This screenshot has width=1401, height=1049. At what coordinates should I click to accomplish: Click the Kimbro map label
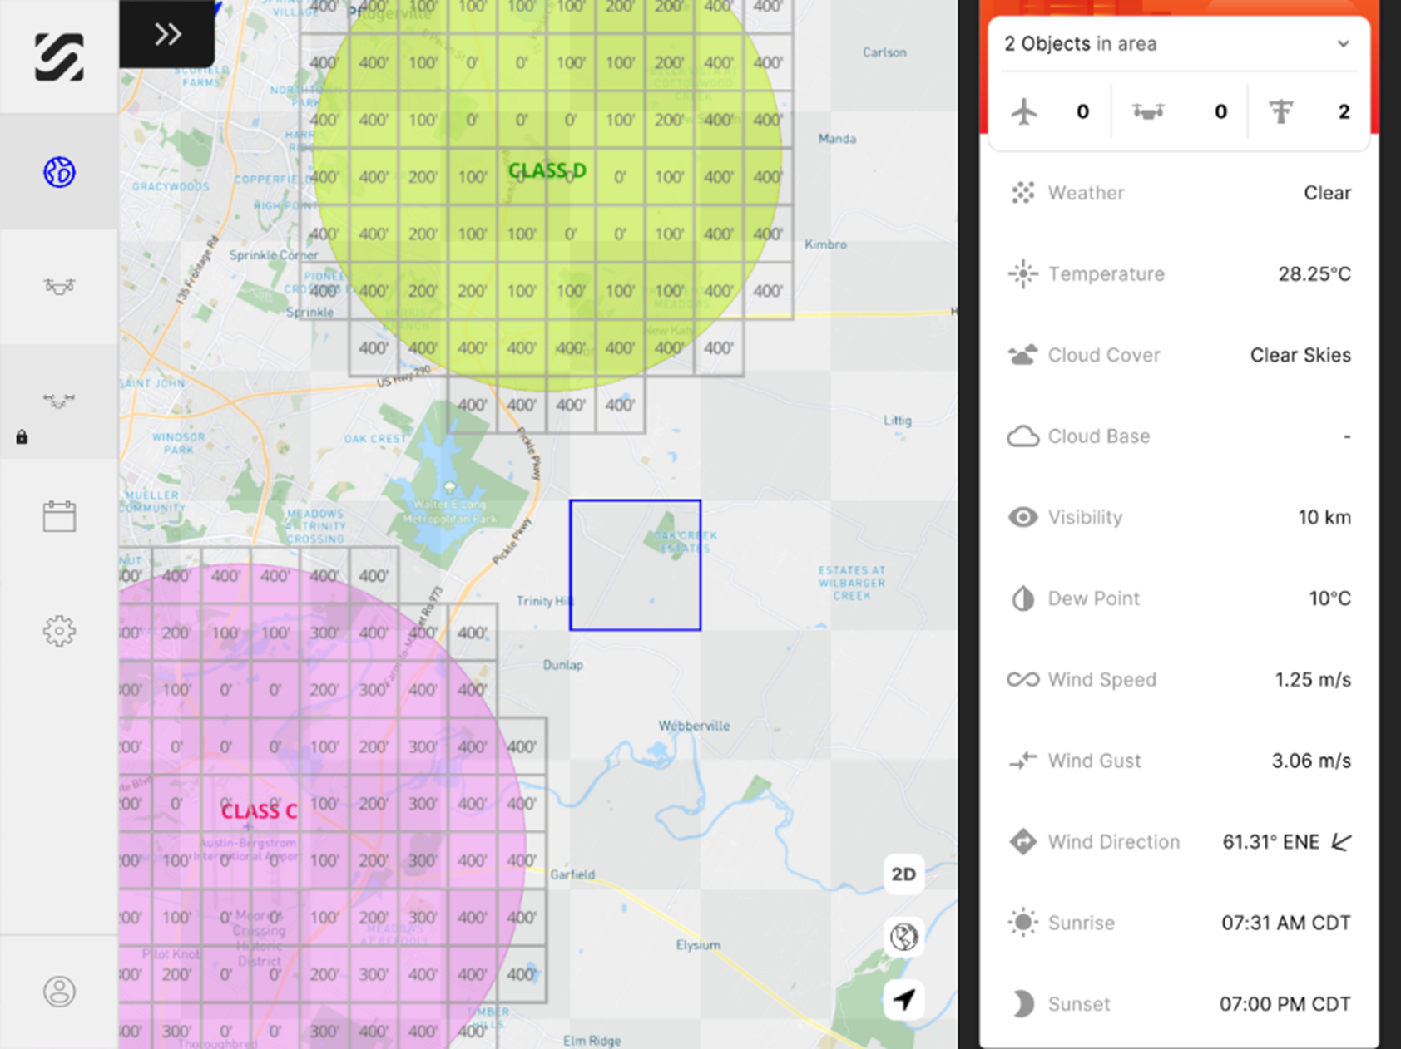coord(826,244)
